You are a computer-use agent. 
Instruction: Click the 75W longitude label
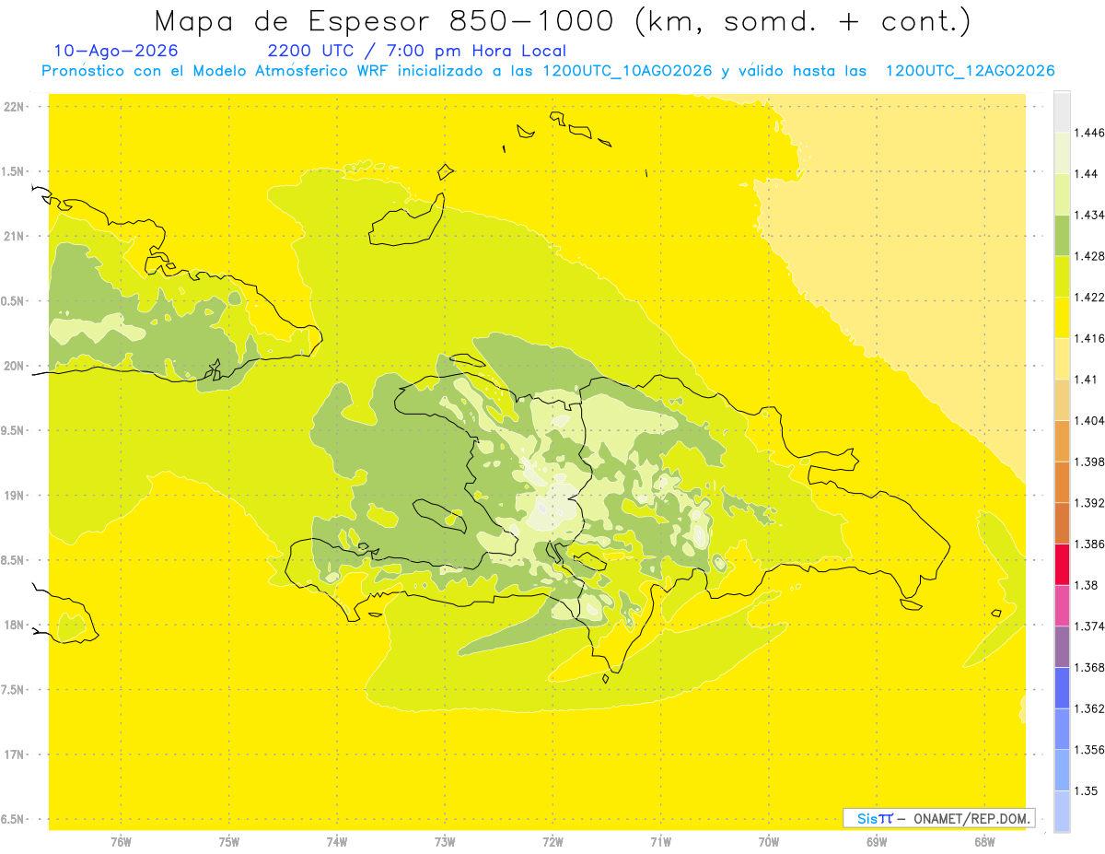[229, 842]
